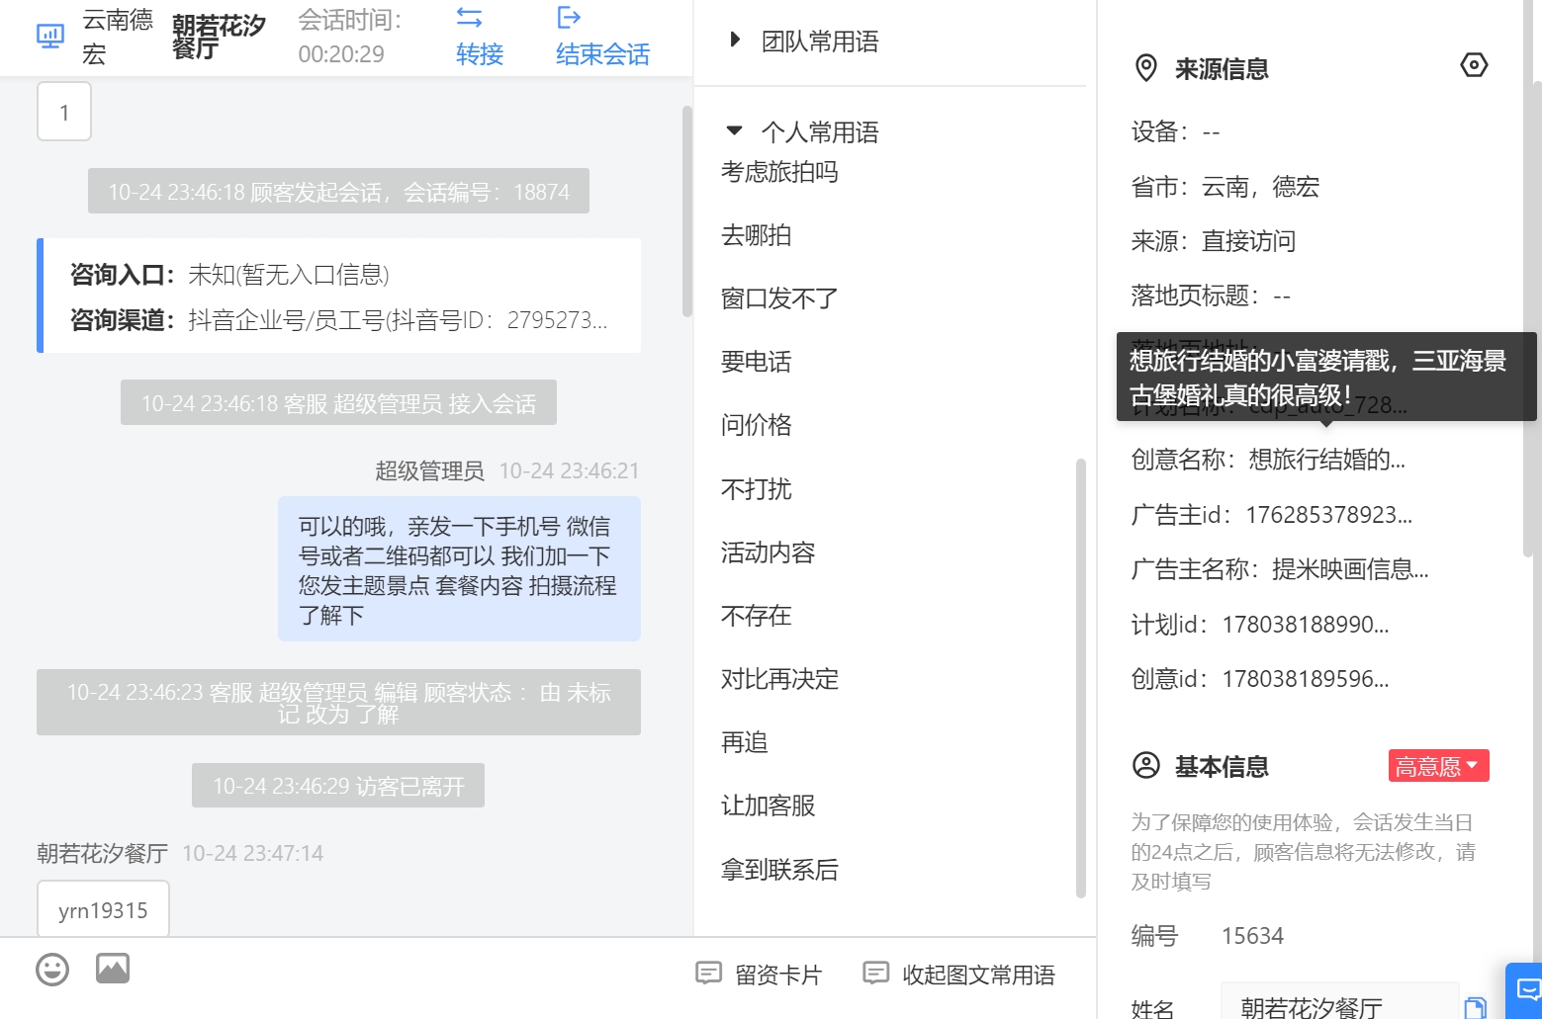
Task: Click the 省市 云南 德宏 row
Action: [x=1225, y=187]
